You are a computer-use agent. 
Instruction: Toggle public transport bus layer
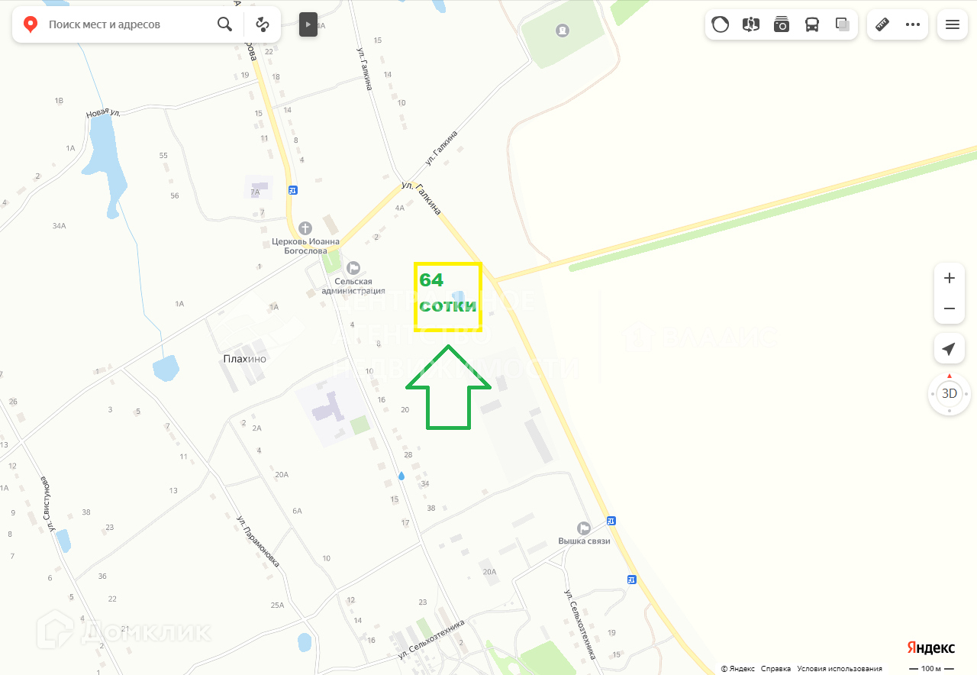click(812, 24)
